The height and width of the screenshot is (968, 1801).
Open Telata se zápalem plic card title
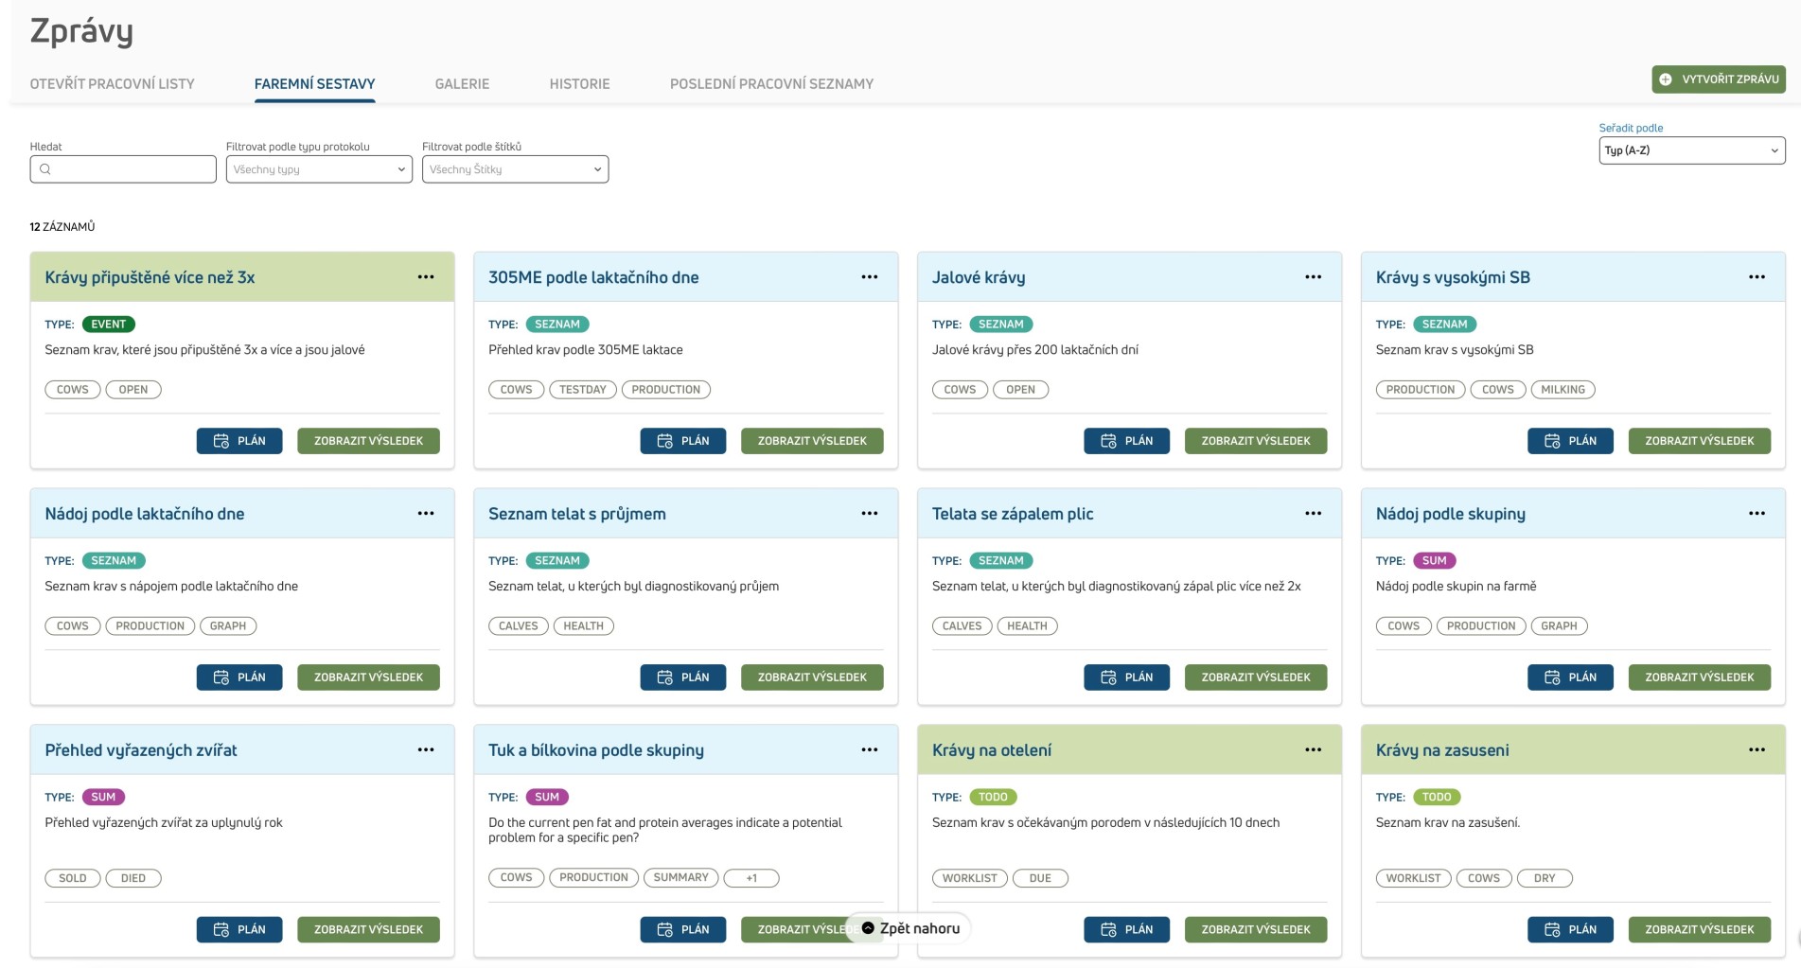(1013, 514)
